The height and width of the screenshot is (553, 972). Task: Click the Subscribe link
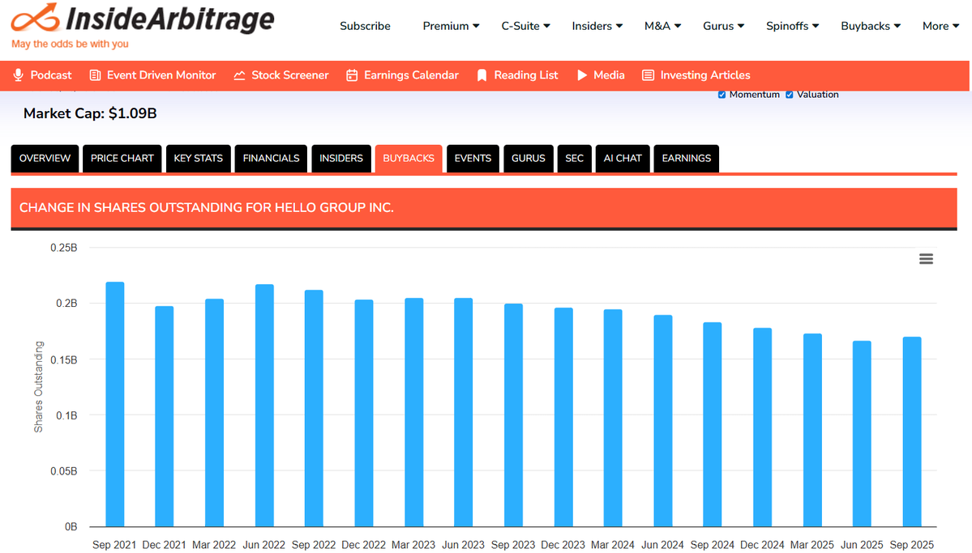[365, 26]
